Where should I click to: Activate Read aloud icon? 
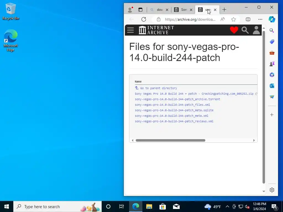222,19
